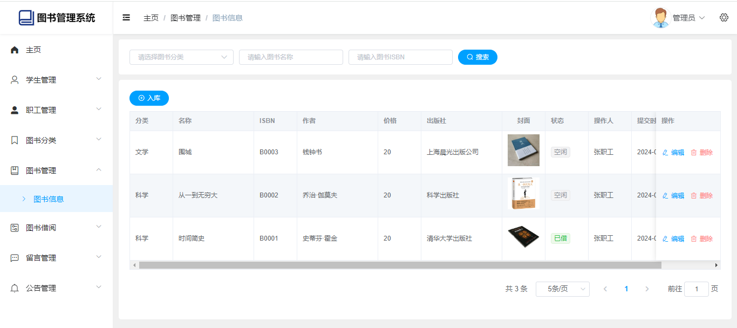Edit the 围城 book row
The height and width of the screenshot is (328, 737).
tap(673, 153)
